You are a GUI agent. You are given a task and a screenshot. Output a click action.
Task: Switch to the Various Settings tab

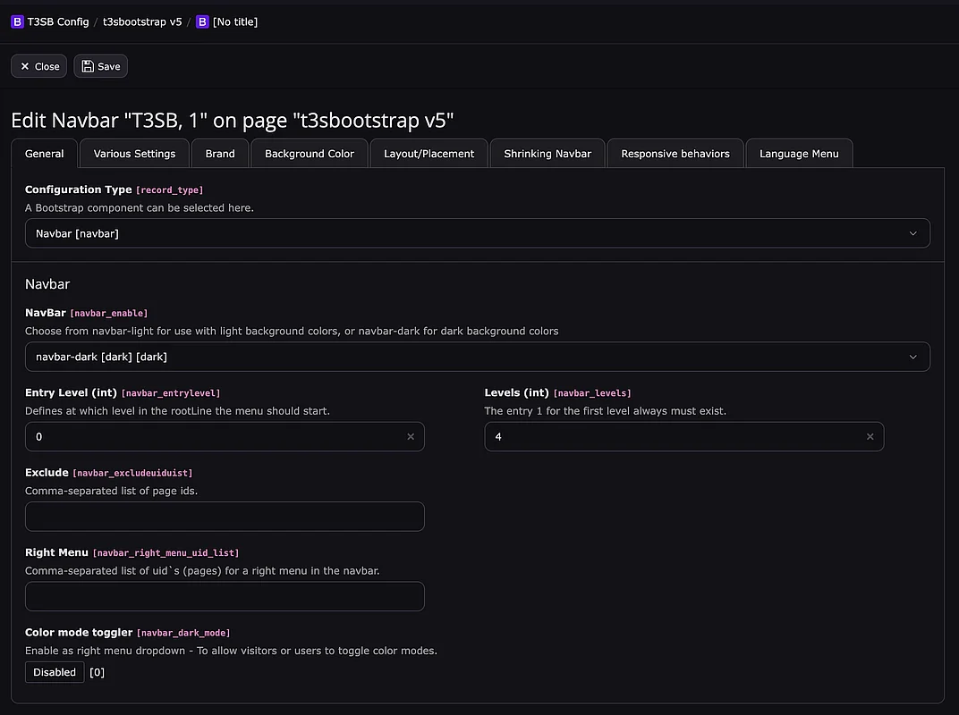[x=134, y=154]
